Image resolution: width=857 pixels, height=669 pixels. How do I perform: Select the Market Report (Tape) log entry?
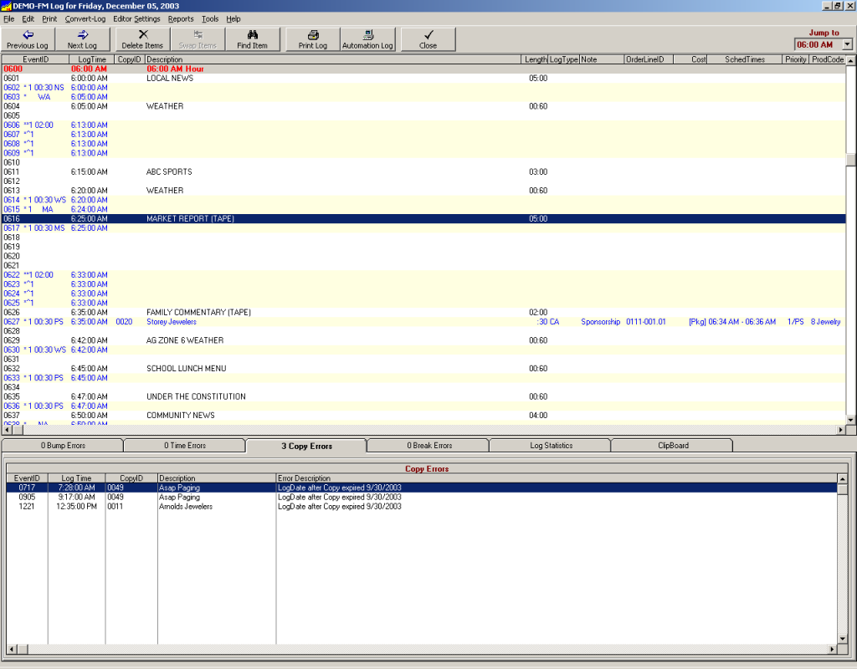click(251, 218)
